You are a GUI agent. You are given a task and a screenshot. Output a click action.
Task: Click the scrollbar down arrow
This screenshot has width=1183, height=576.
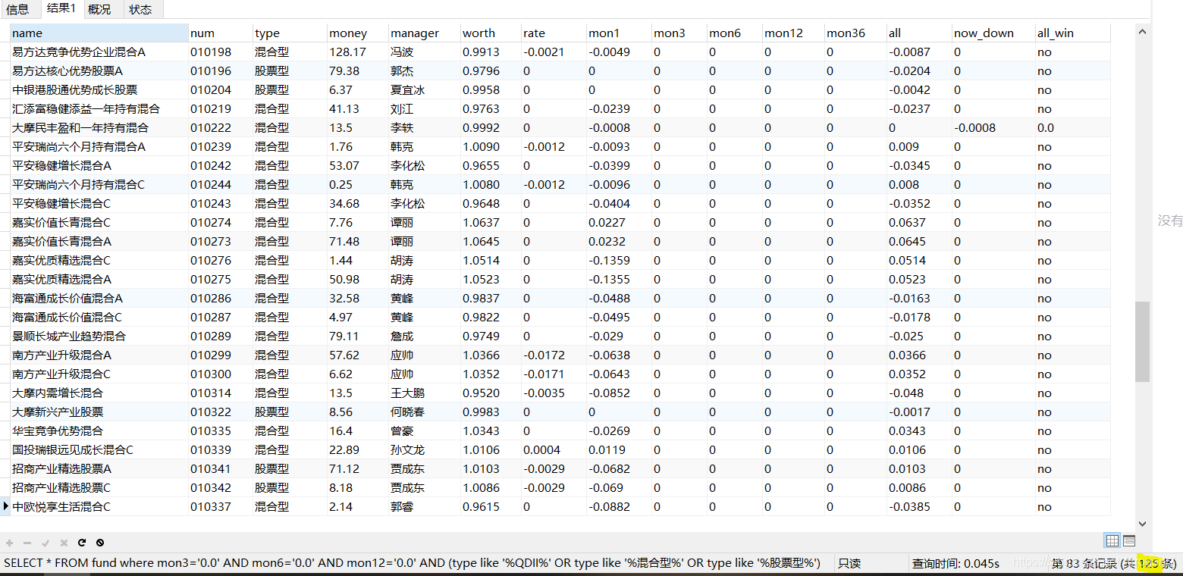[x=1143, y=523]
